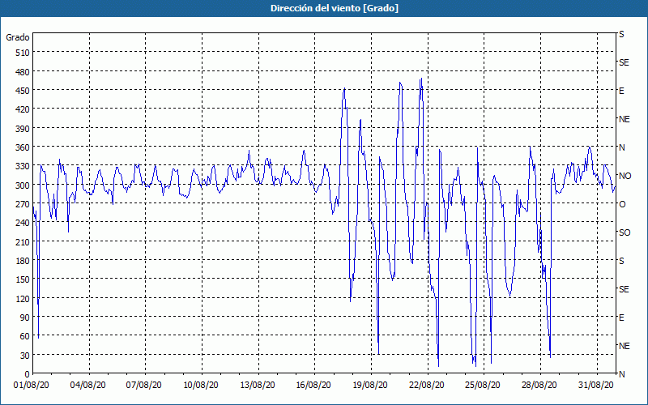Screen dimensions: 648x405
Task: Select the 'Grado' y-axis unit label
Action: [x=17, y=37]
